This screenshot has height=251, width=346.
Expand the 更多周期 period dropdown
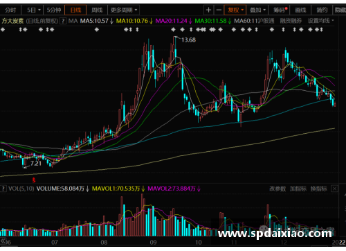point(124,10)
